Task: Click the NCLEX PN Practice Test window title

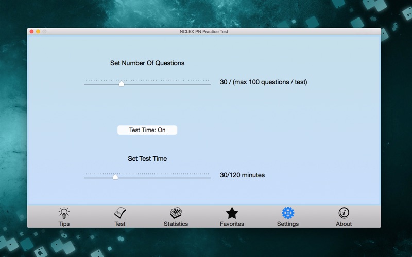Action: point(204,32)
